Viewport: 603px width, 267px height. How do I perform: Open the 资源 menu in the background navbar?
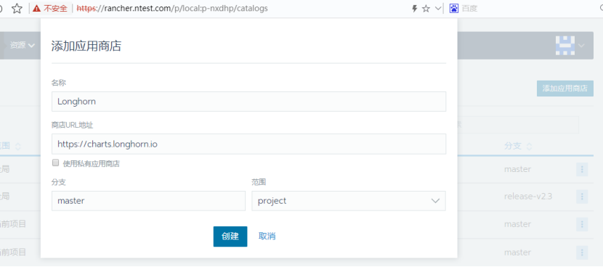23,45
